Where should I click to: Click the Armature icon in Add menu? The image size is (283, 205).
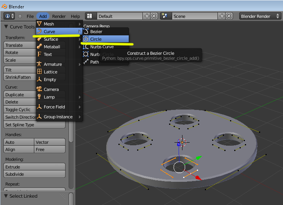tap(39, 64)
